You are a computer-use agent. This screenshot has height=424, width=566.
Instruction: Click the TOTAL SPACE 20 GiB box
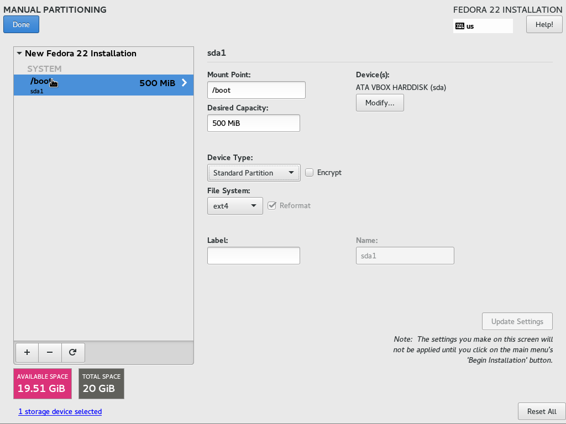point(102,384)
